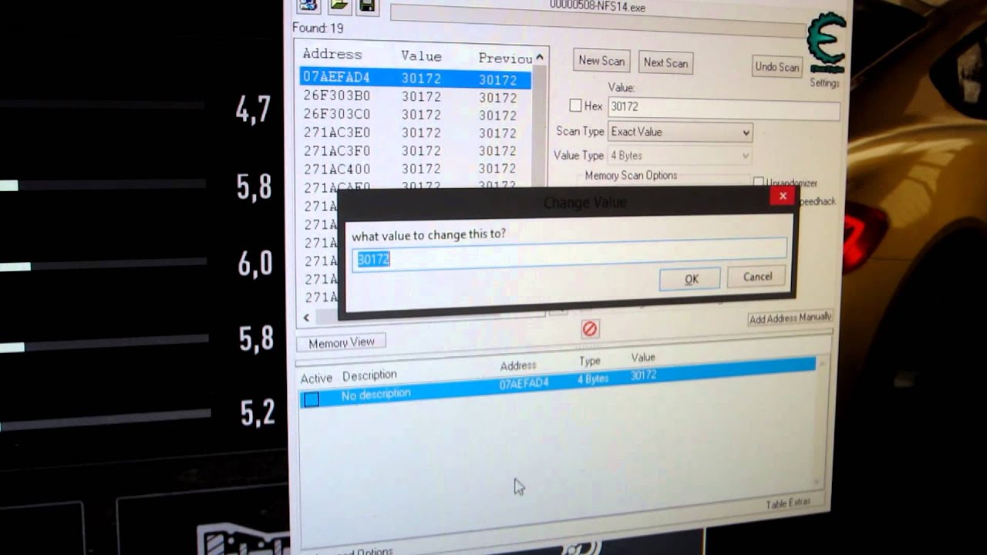Click the open process computer icon
Image resolution: width=987 pixels, height=555 pixels.
[x=309, y=5]
